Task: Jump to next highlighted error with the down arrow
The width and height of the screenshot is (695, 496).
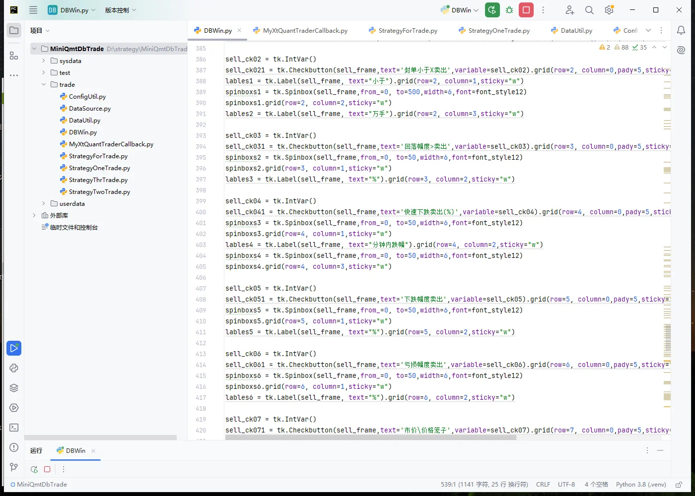Action: (x=665, y=48)
